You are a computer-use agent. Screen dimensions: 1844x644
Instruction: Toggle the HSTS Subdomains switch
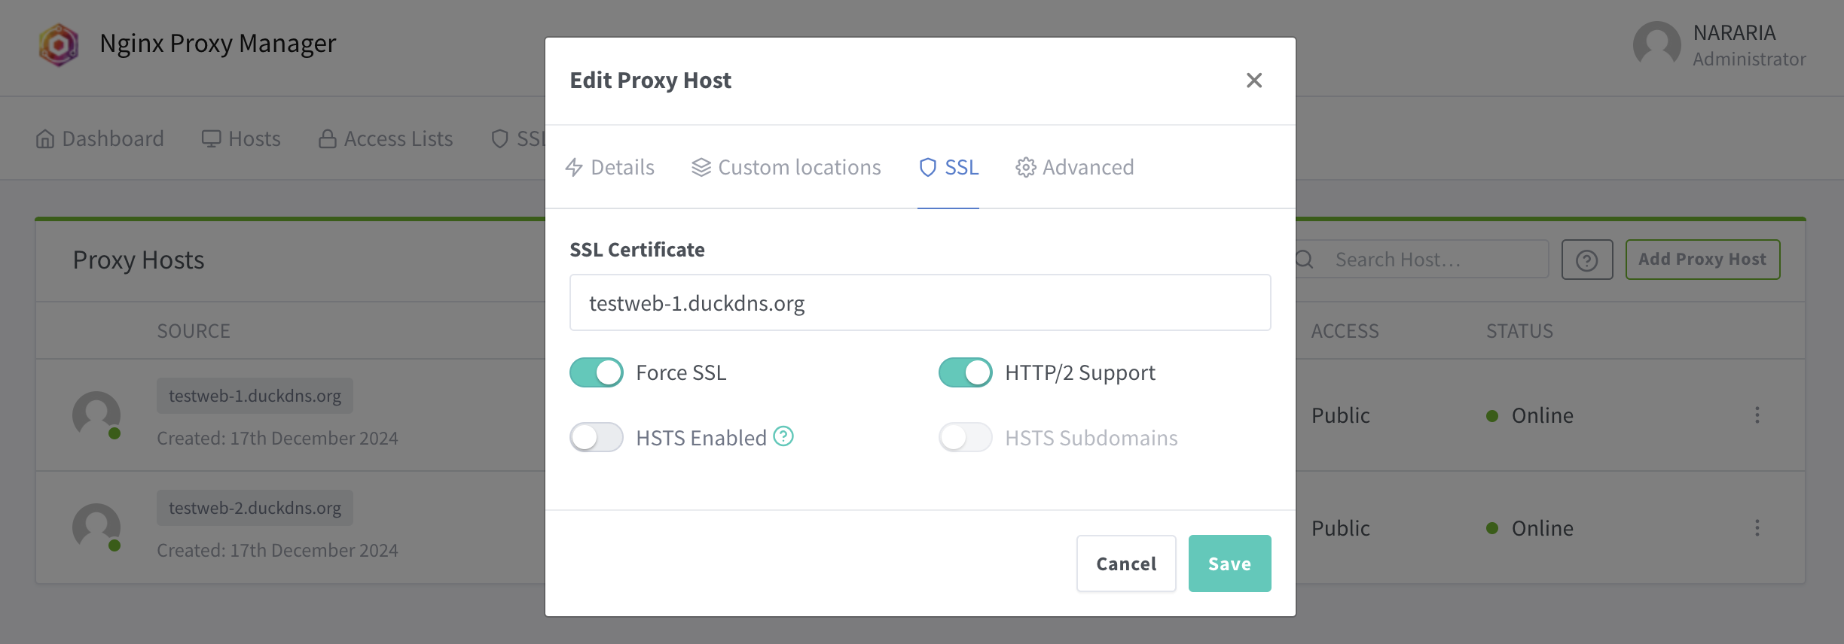click(x=966, y=437)
